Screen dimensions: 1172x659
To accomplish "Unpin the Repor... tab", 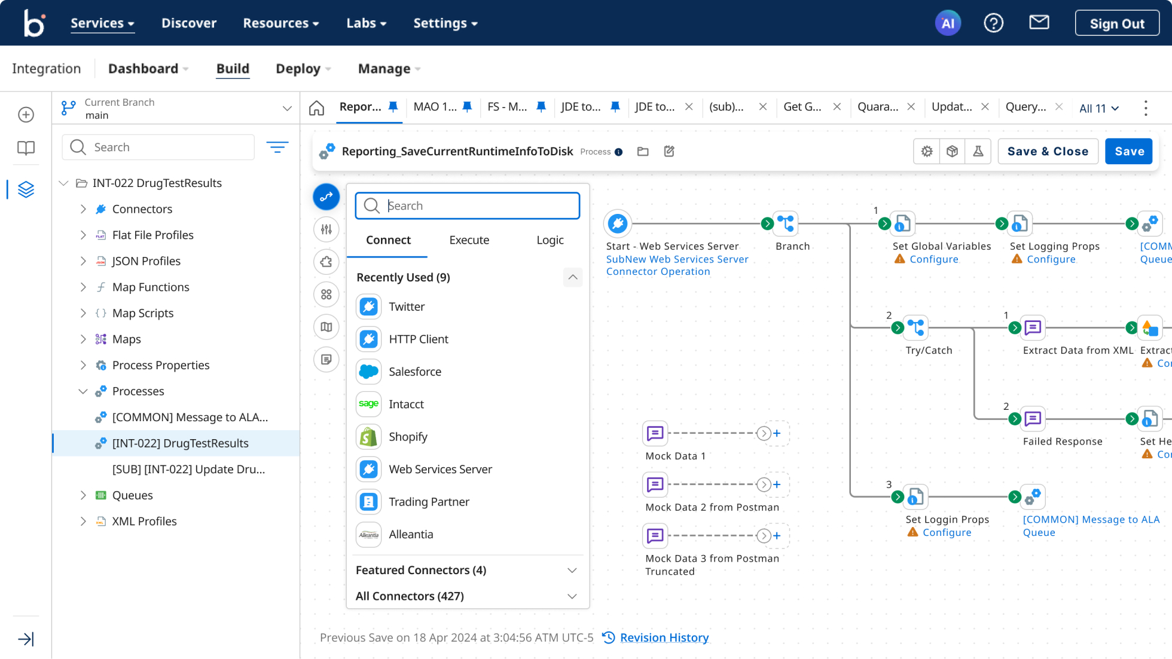I will coord(393,107).
